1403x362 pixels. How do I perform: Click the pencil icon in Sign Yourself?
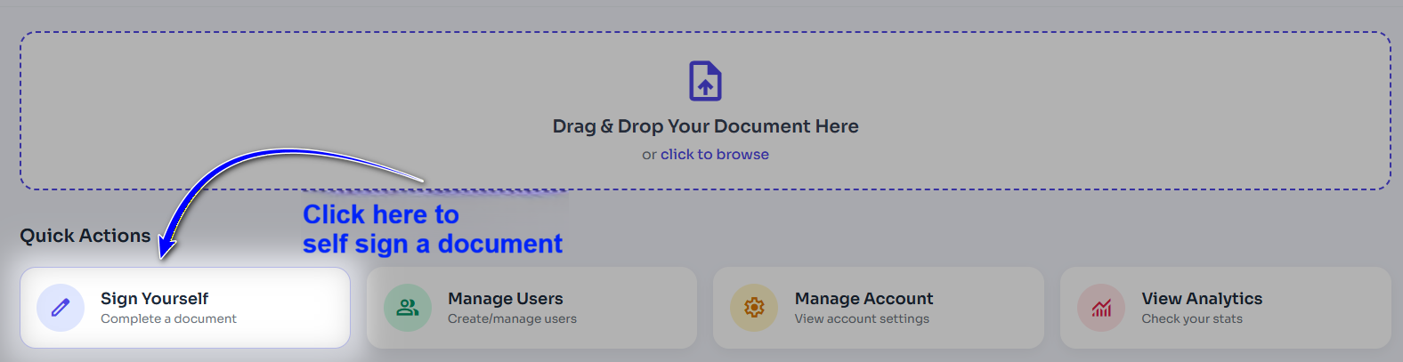pos(61,308)
